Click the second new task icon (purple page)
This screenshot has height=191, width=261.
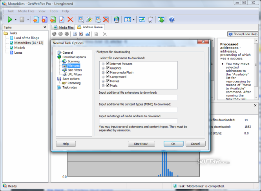tap(44, 20)
